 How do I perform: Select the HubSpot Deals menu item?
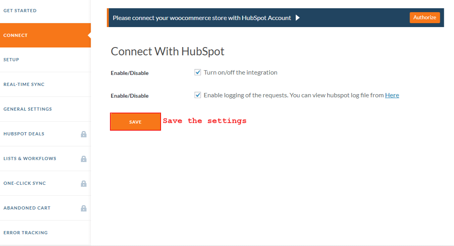(46, 134)
